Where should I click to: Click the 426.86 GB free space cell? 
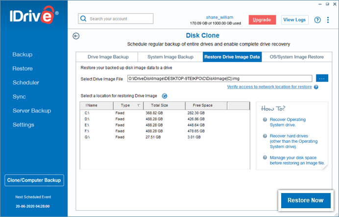point(196,119)
